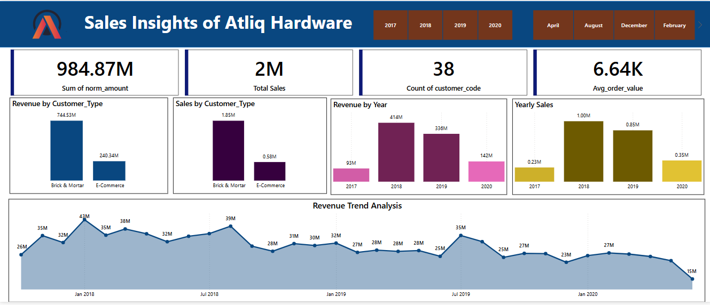The height and width of the screenshot is (305, 710).
Task: Click the Revenue Trend Analysis title
Action: (x=357, y=205)
